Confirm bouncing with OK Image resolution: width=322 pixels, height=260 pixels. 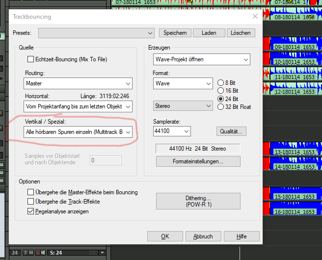pos(165,236)
